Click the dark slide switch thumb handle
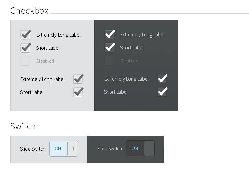249x172 pixels. click(x=149, y=148)
